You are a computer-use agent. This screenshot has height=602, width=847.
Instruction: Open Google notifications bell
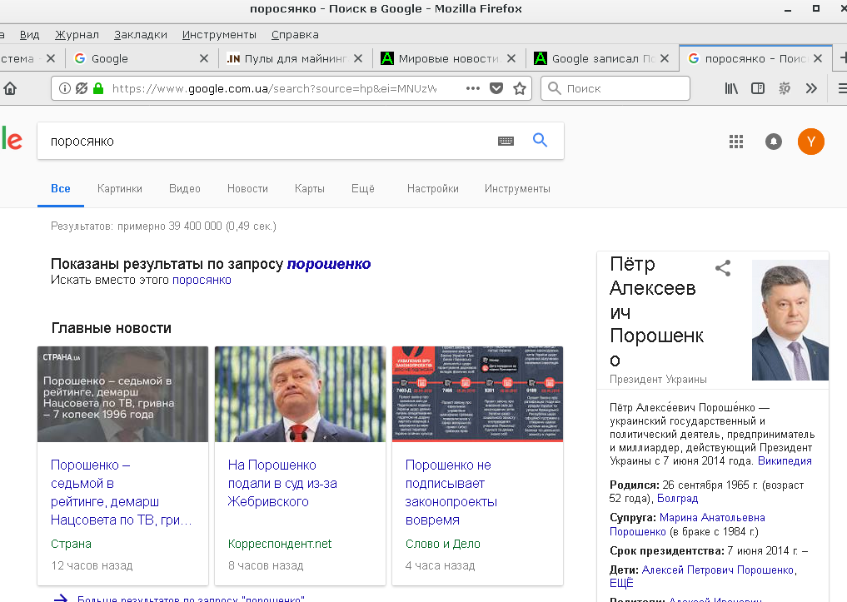point(774,142)
